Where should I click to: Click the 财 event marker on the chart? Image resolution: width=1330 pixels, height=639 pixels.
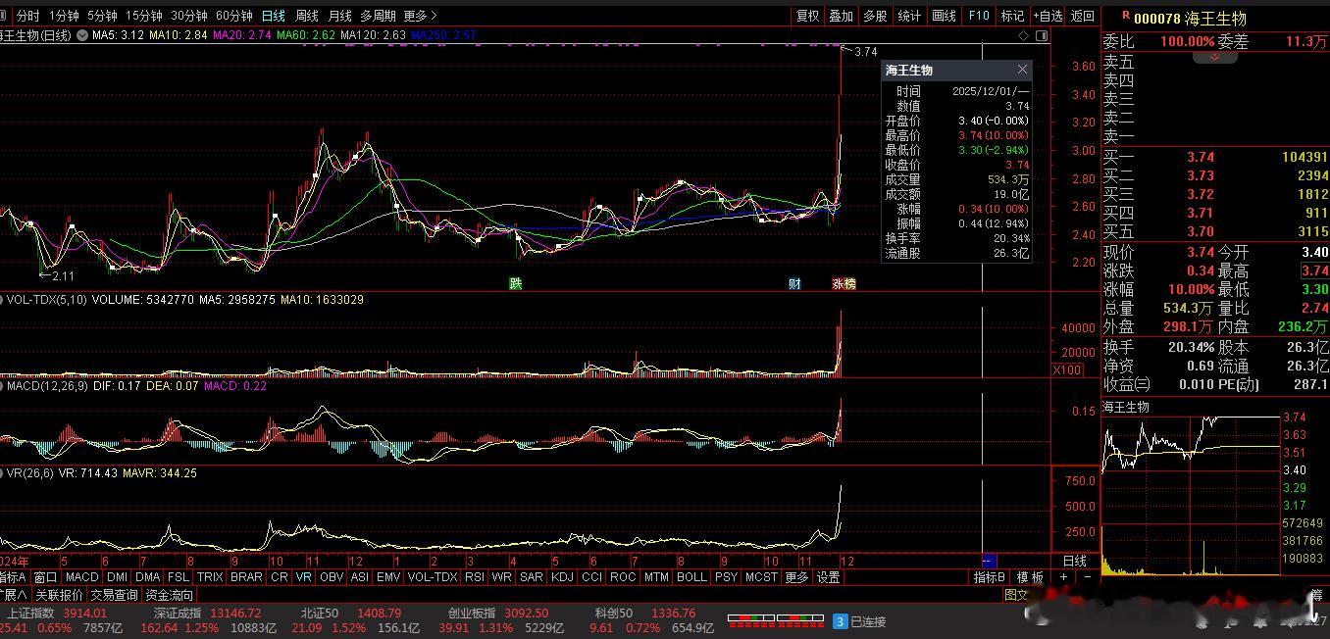click(794, 284)
